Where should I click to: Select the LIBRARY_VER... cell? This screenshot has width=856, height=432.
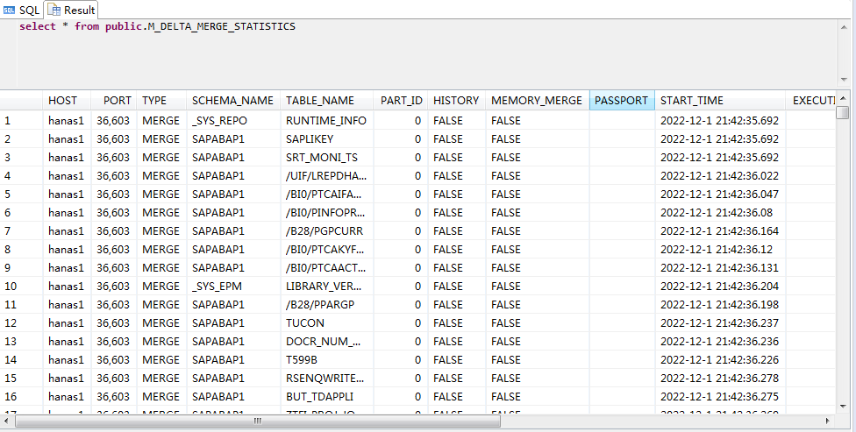tap(326, 287)
